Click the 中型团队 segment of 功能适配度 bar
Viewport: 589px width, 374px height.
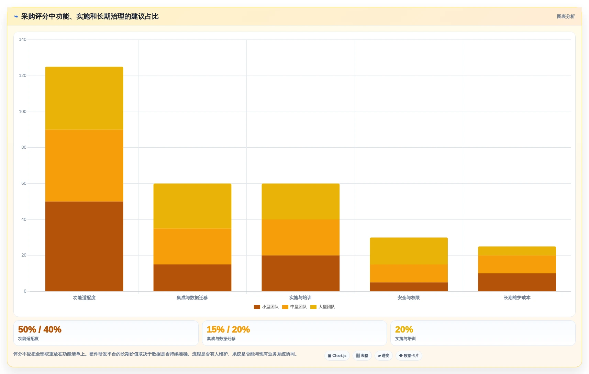coord(84,166)
